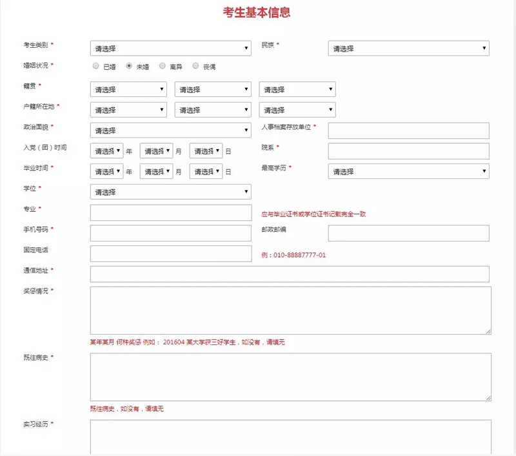
Task: Expand the 政治面貌 (political status) dropdown
Action: [x=170, y=130]
